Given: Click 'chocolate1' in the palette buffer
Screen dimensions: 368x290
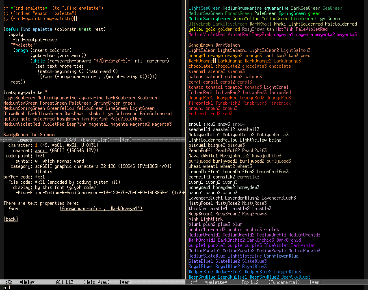Looking at the screenshot, I should coord(201,66).
